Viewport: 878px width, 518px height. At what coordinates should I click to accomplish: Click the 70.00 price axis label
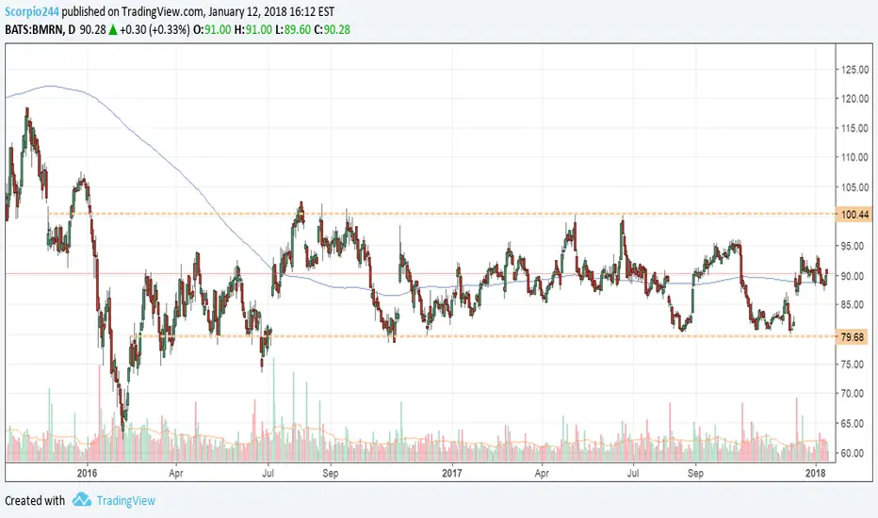pyautogui.click(x=853, y=393)
